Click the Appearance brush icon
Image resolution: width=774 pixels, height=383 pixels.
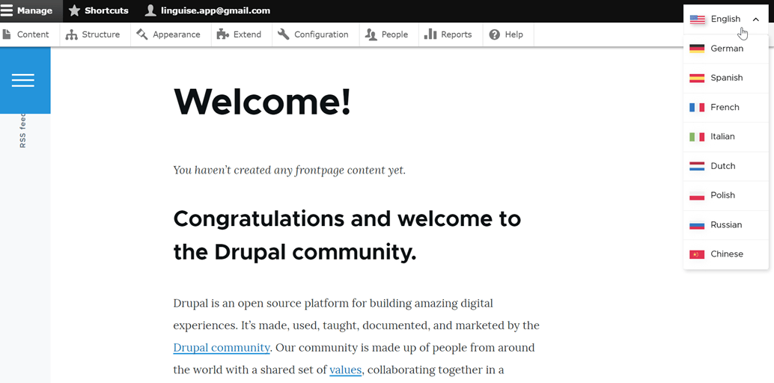point(142,34)
